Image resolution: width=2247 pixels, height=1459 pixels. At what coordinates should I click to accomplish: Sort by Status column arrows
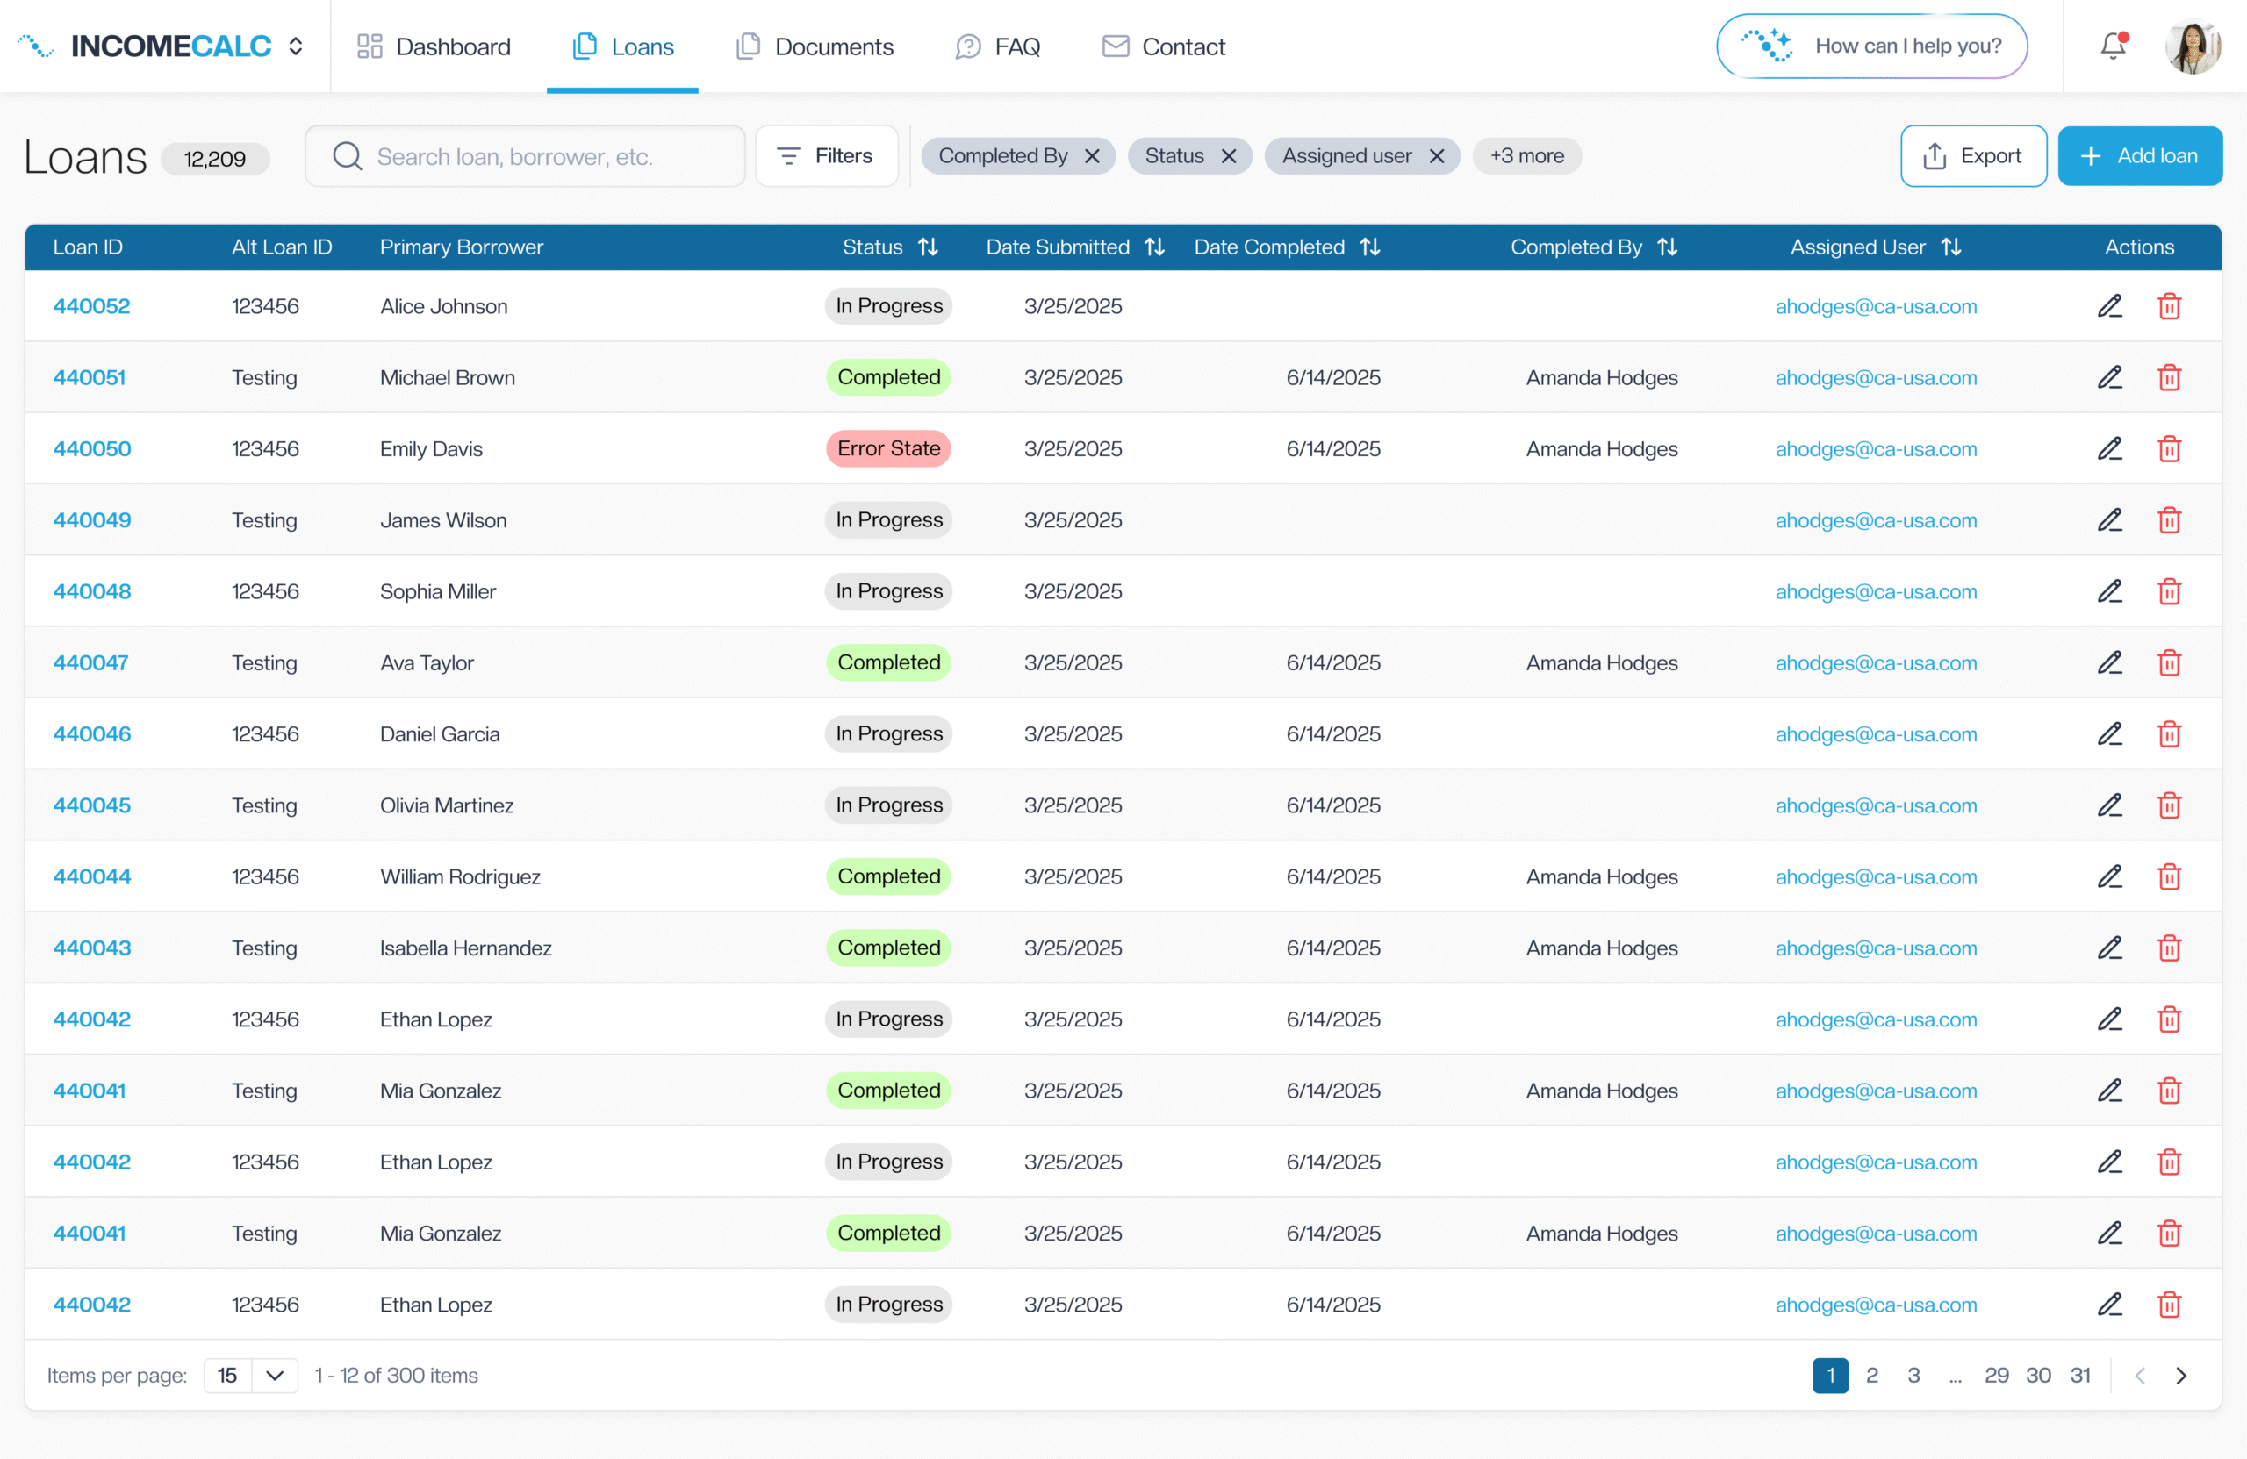coord(928,247)
